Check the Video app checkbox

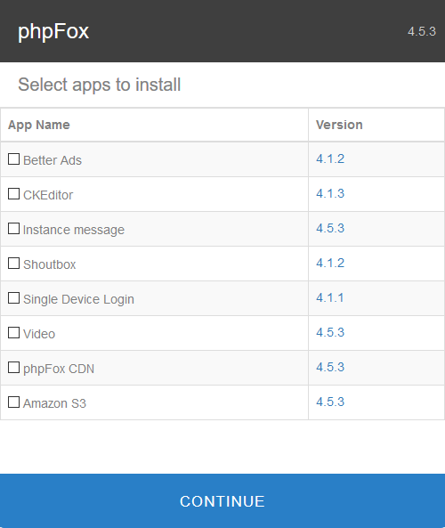(x=13, y=332)
